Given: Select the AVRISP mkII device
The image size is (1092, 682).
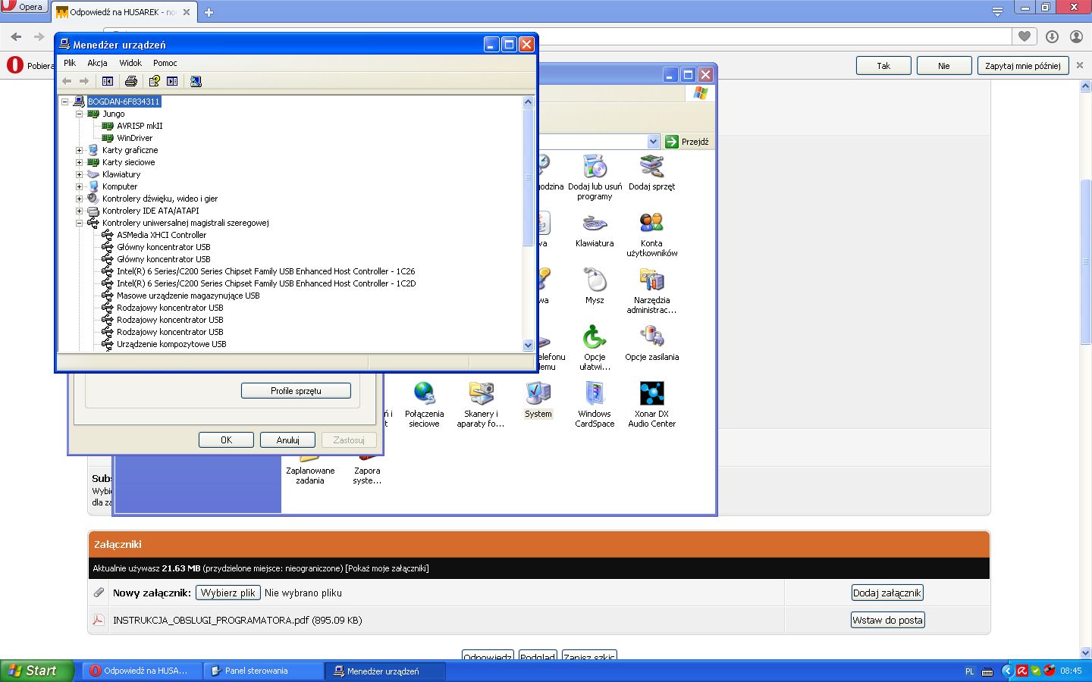Looking at the screenshot, I should point(140,126).
